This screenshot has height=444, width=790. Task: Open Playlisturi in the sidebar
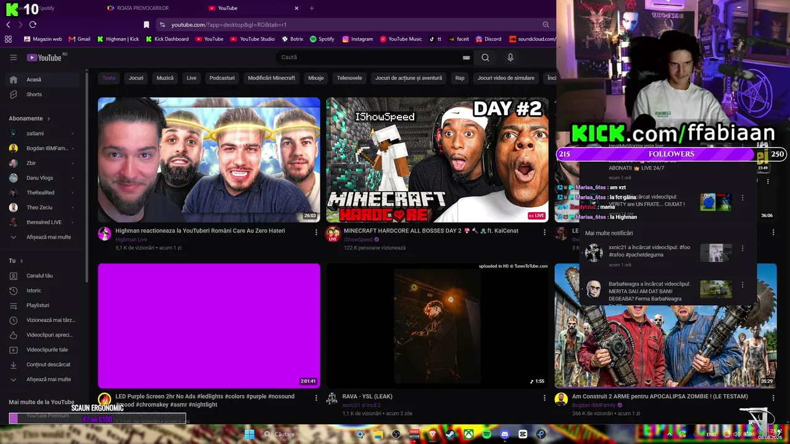click(x=41, y=305)
